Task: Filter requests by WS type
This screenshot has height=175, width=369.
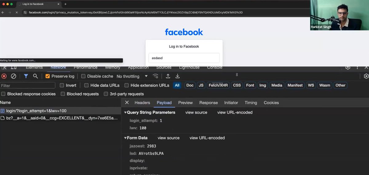Action: point(311,85)
